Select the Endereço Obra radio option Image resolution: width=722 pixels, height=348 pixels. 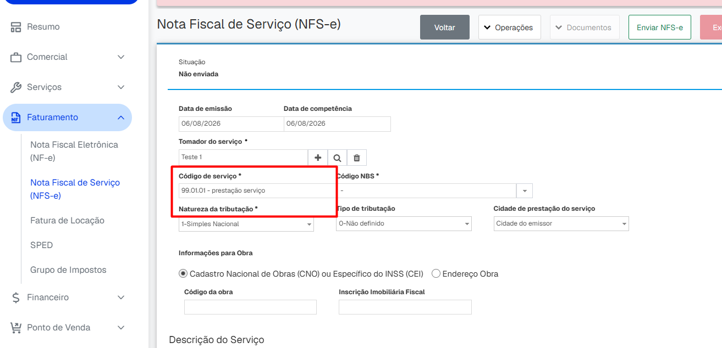(436, 273)
